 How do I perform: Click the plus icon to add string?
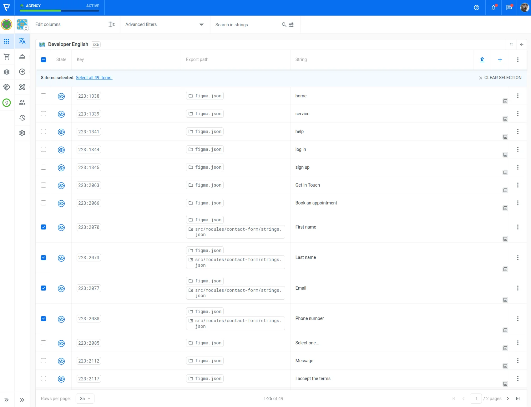point(500,59)
